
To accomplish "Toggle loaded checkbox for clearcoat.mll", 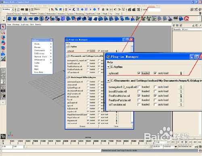I will pyautogui.click(x=88, y=84).
